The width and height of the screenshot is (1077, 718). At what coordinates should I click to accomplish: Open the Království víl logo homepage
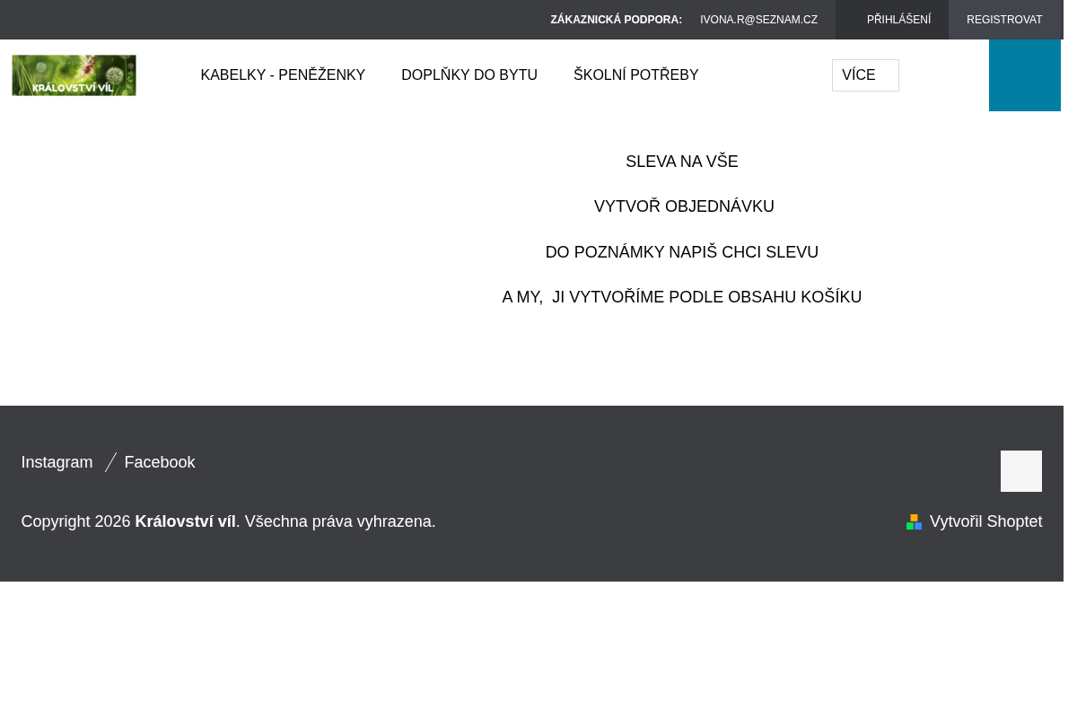tap(74, 75)
